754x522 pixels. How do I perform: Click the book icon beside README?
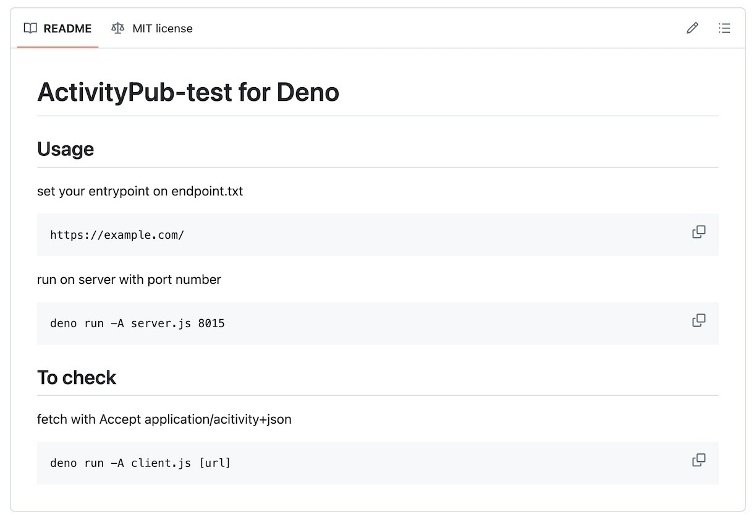[30, 28]
